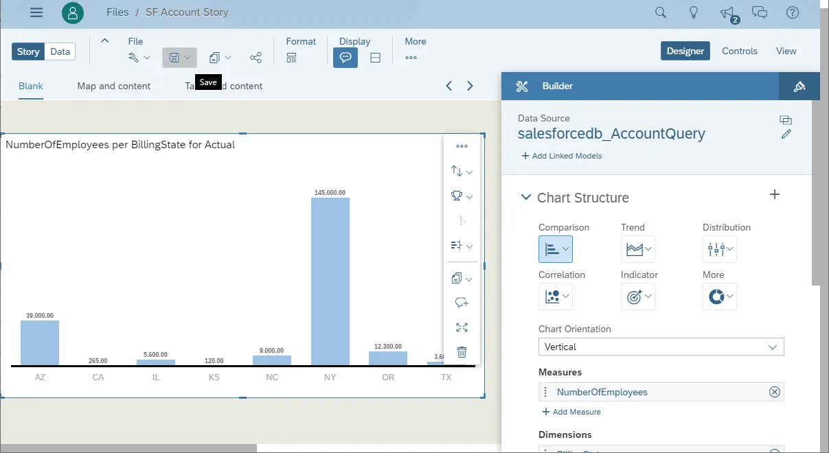Viewport: 829px width, 453px height.
Task: Delete chart using trash icon
Action: click(462, 352)
